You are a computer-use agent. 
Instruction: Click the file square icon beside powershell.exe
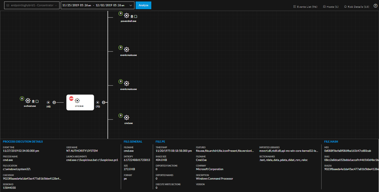(x=136, y=17)
